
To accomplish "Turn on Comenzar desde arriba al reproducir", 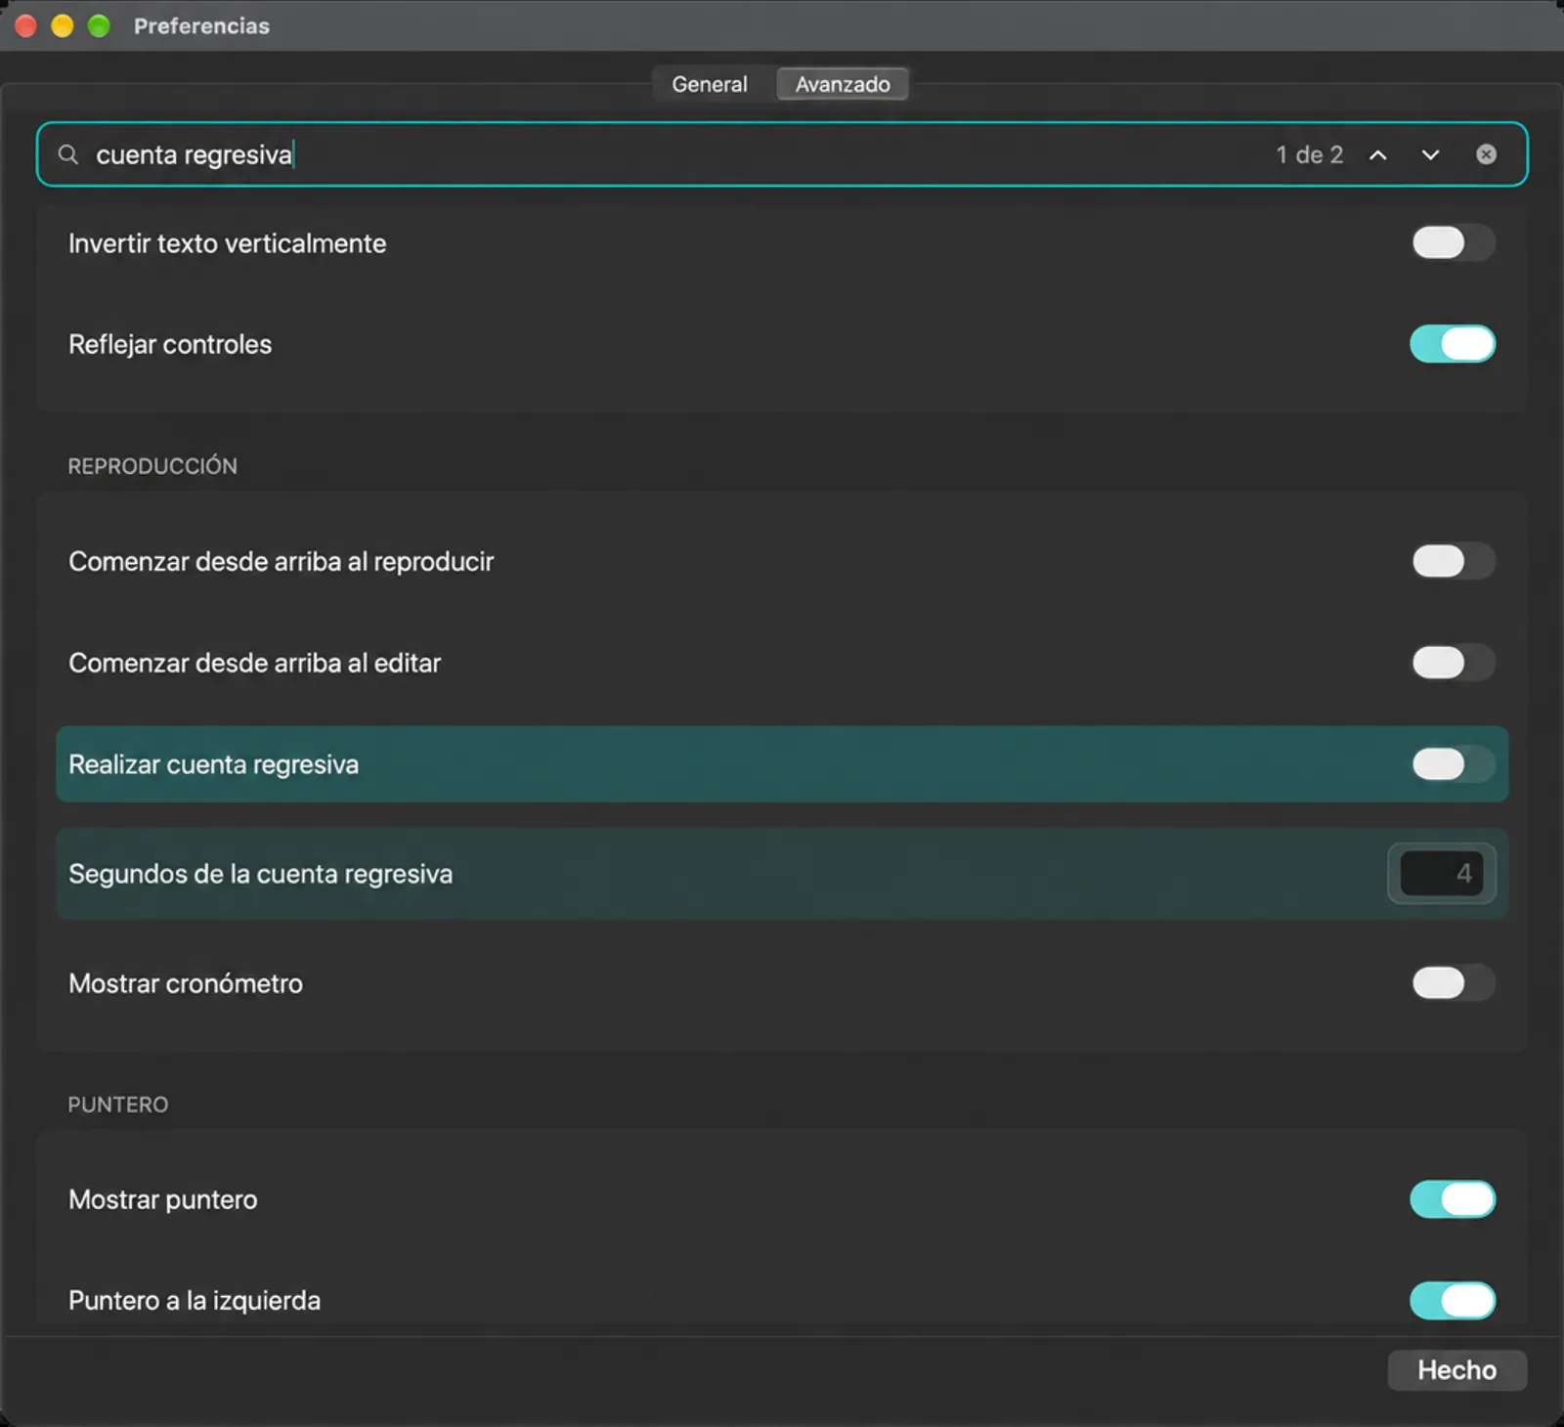I will [x=1453, y=561].
